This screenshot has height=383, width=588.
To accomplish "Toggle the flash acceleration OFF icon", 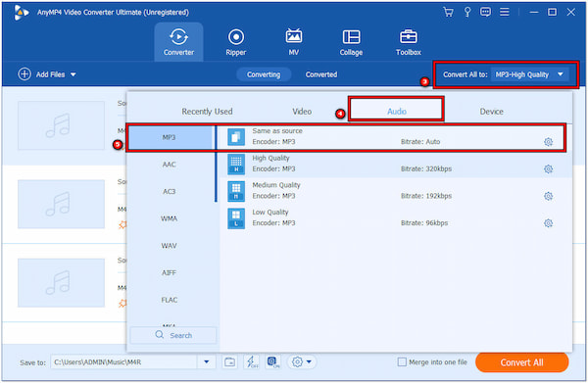I will (x=251, y=362).
